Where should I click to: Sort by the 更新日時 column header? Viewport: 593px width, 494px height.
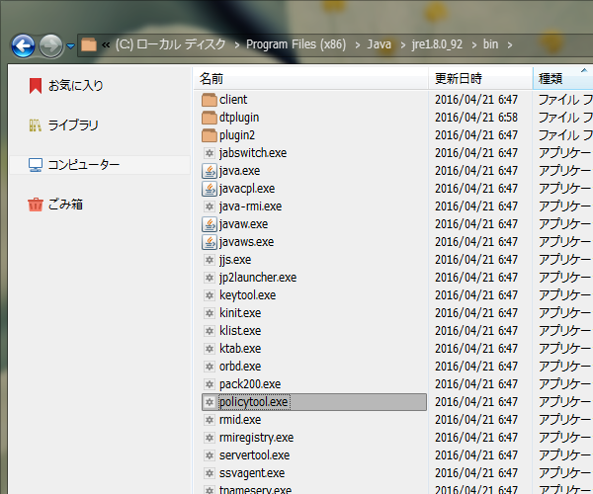[x=480, y=79]
